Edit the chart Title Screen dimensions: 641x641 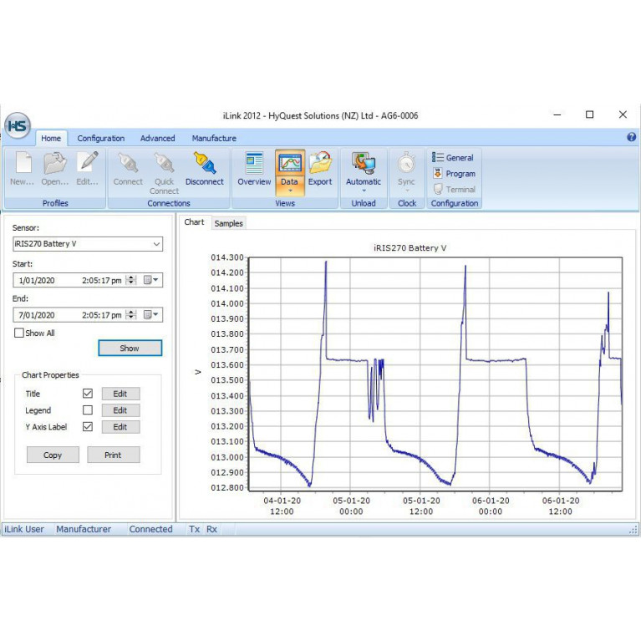tap(120, 394)
